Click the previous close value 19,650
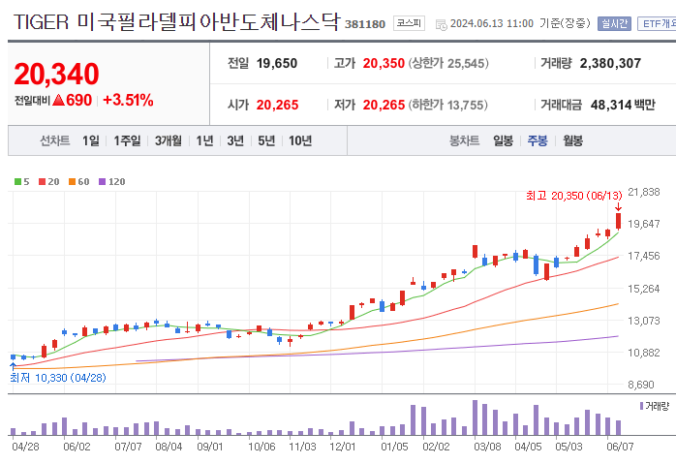Screen dimensions: 676x464 pos(277,63)
